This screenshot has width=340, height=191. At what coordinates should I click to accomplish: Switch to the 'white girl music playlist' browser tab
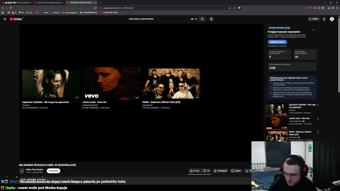point(49,3)
